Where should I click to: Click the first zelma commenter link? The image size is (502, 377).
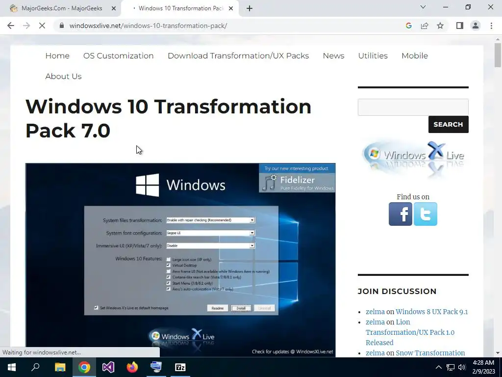375,312
